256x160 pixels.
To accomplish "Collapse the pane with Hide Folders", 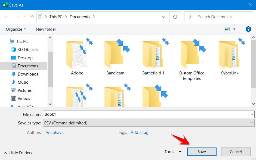I will (x=18, y=153).
